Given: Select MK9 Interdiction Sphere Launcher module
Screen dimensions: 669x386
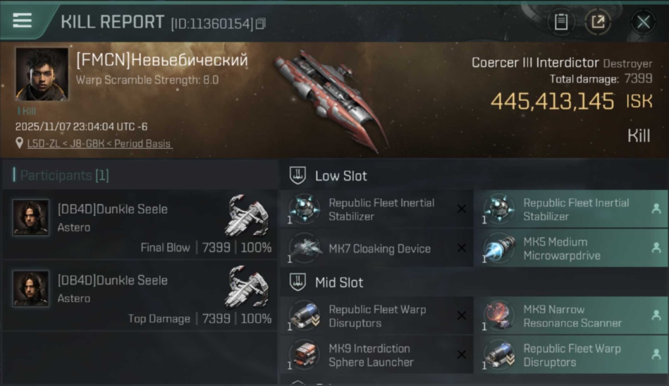Looking at the screenshot, I should 376,355.
